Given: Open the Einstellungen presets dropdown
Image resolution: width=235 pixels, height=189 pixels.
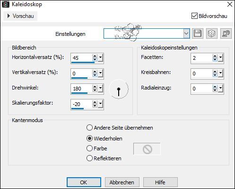Looking at the screenshot, I should tap(186, 33).
